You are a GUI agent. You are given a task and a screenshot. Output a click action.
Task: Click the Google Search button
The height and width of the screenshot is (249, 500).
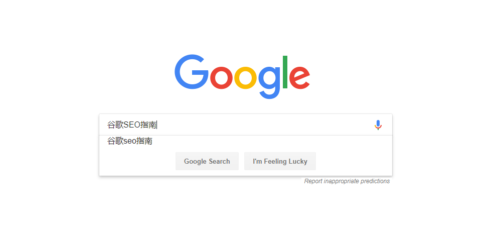click(207, 161)
